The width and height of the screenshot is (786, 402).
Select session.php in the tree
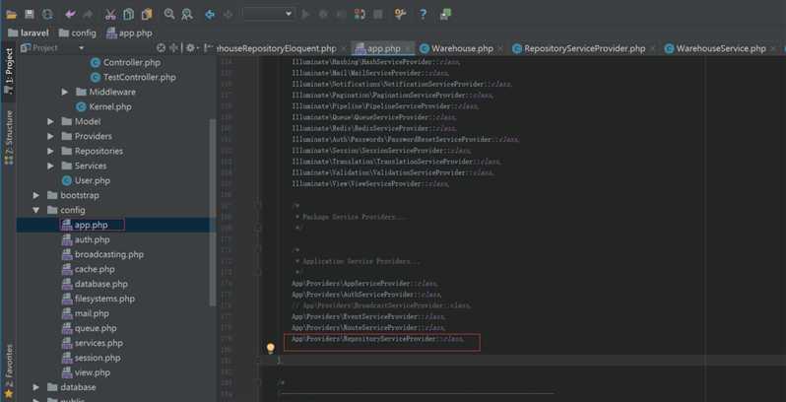point(92,358)
